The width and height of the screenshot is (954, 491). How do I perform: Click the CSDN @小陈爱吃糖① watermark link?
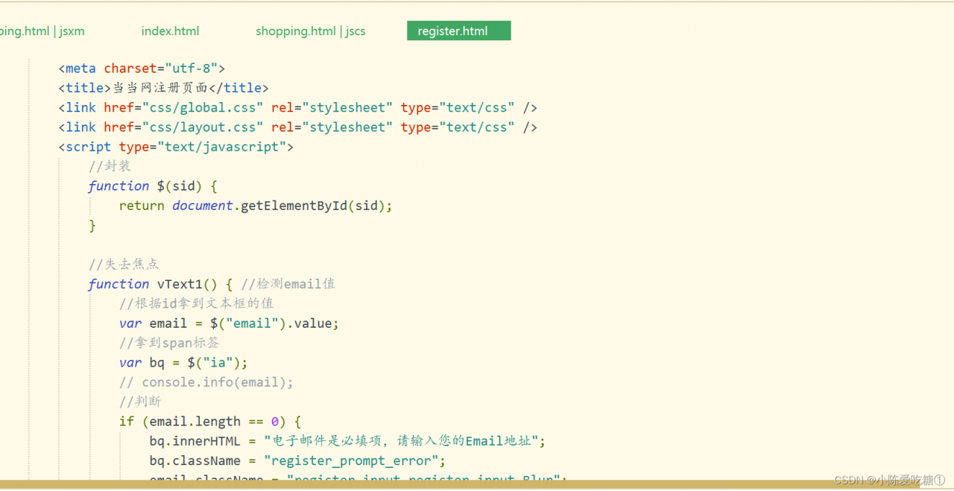(889, 480)
